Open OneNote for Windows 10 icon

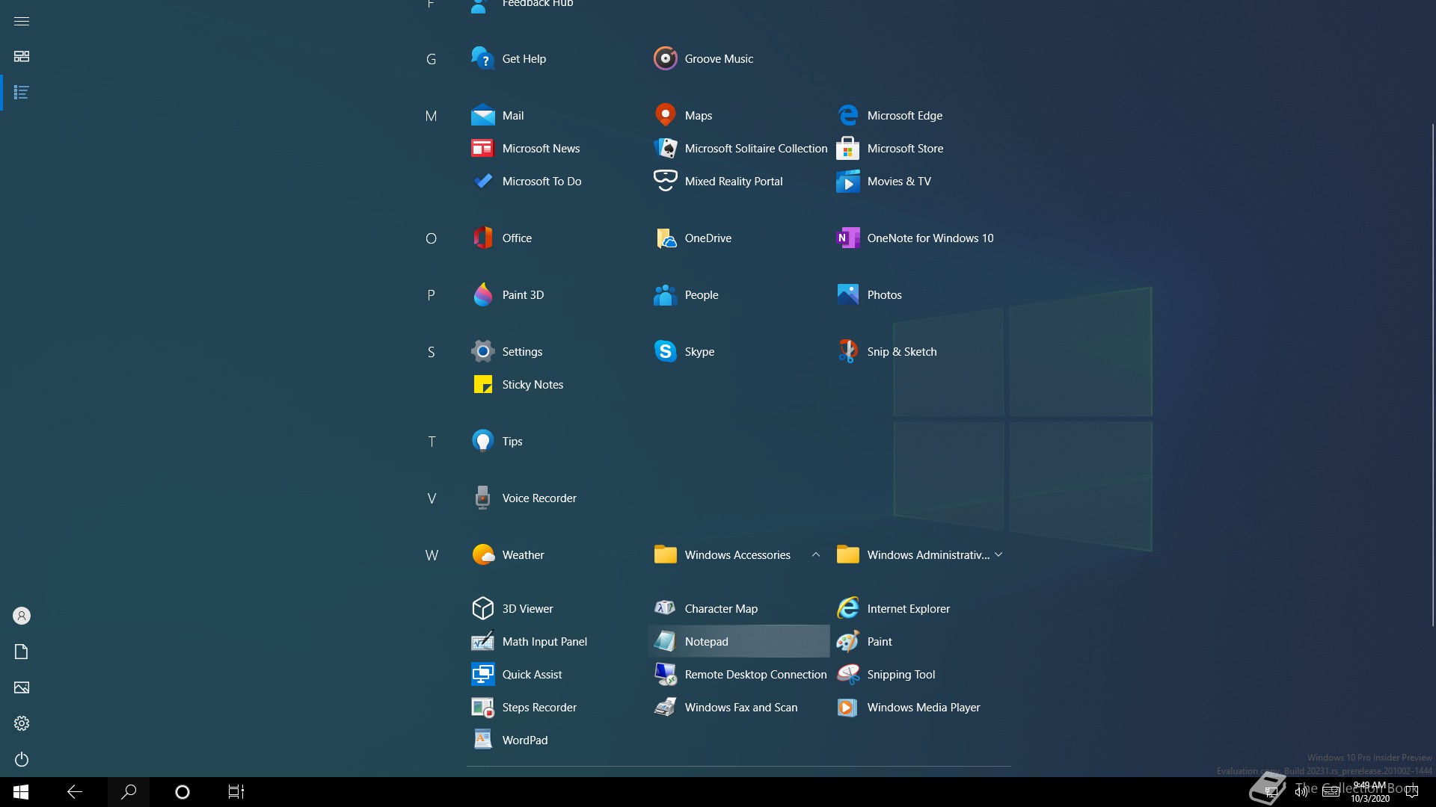[847, 238]
